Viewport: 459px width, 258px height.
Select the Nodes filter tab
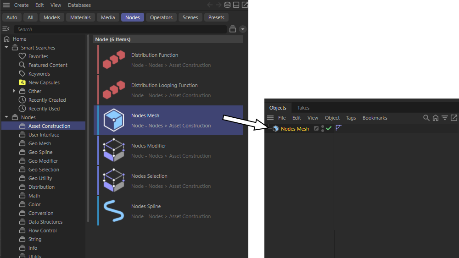(x=133, y=17)
